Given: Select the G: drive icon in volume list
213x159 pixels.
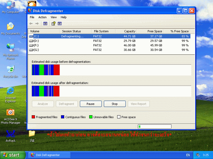Looking at the screenshot, I should 31,50.
